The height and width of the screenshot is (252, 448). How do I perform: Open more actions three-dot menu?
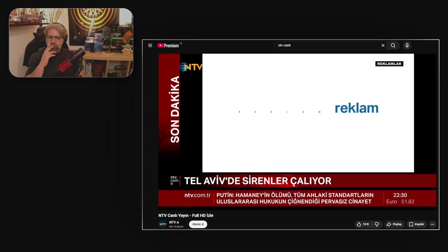[x=433, y=224]
